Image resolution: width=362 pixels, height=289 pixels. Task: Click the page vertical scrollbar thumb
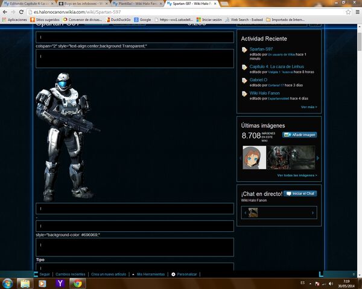[360, 42]
